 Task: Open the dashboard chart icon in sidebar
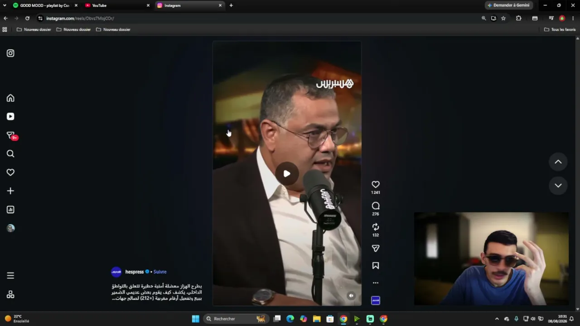[10, 210]
